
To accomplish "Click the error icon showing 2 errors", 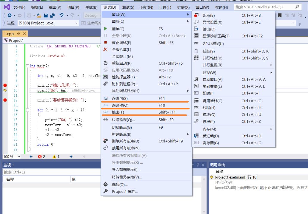I will pyautogui.click(x=40, y=156).
